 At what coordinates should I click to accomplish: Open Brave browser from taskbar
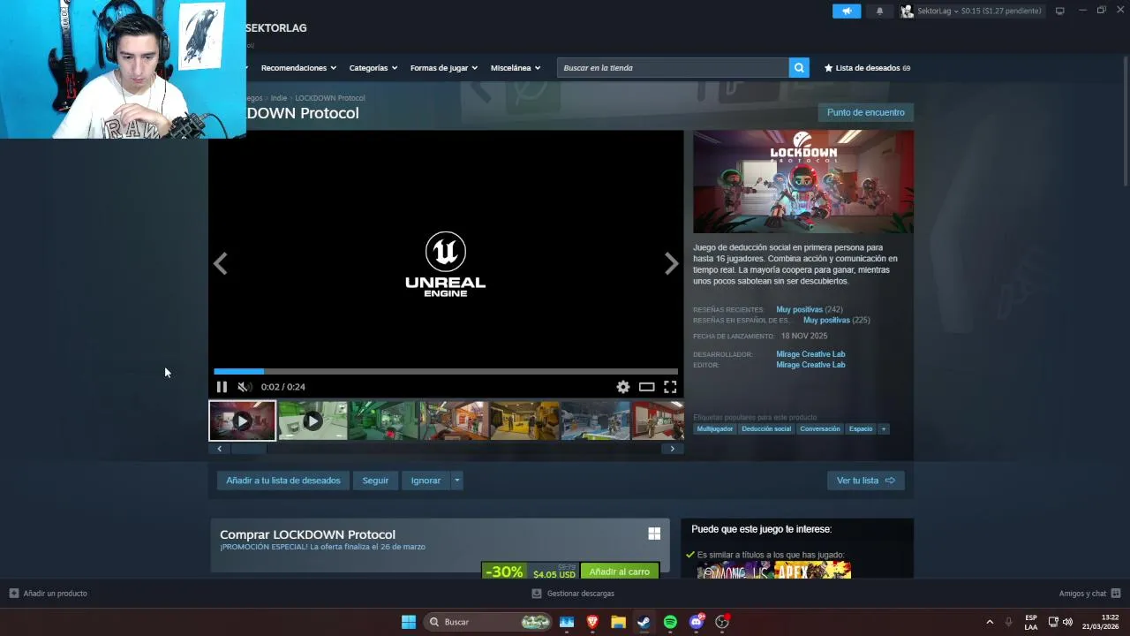click(592, 622)
